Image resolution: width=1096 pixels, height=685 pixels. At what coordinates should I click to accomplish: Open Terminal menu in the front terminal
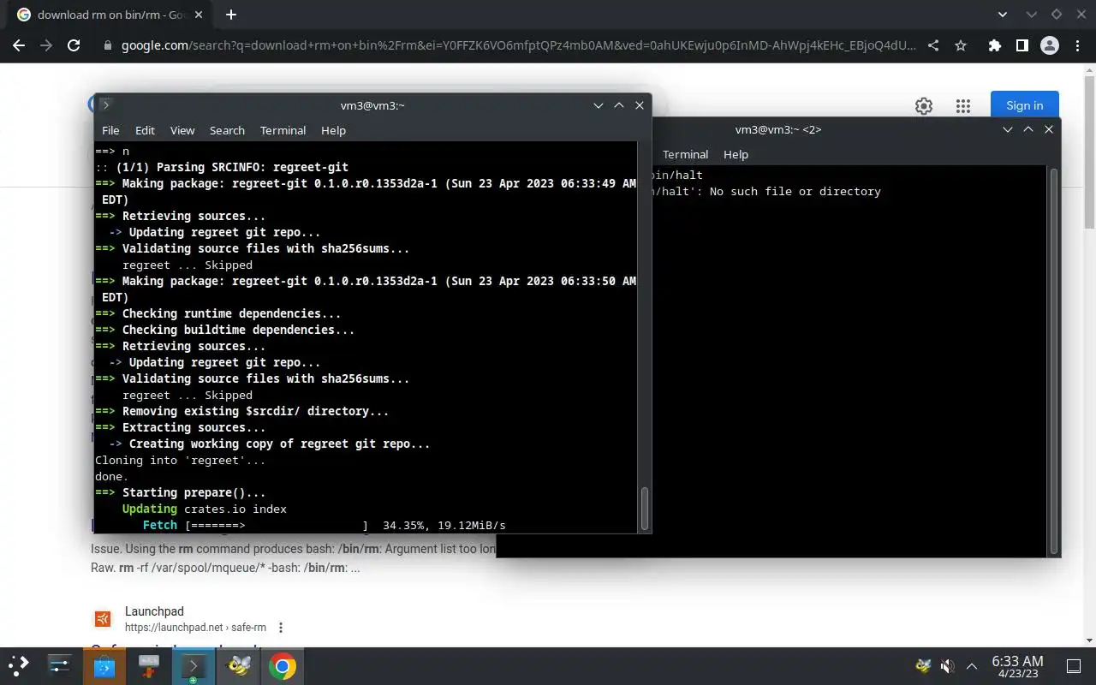pyautogui.click(x=283, y=130)
